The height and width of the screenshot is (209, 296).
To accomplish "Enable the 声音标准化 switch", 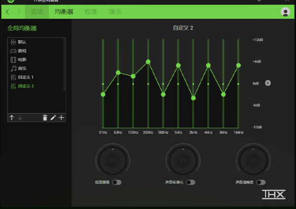I will pyautogui.click(x=191, y=183).
